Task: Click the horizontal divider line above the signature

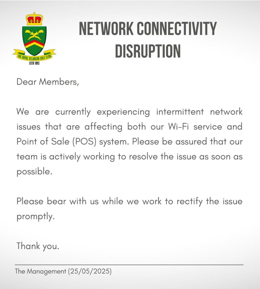Action: coord(129,265)
